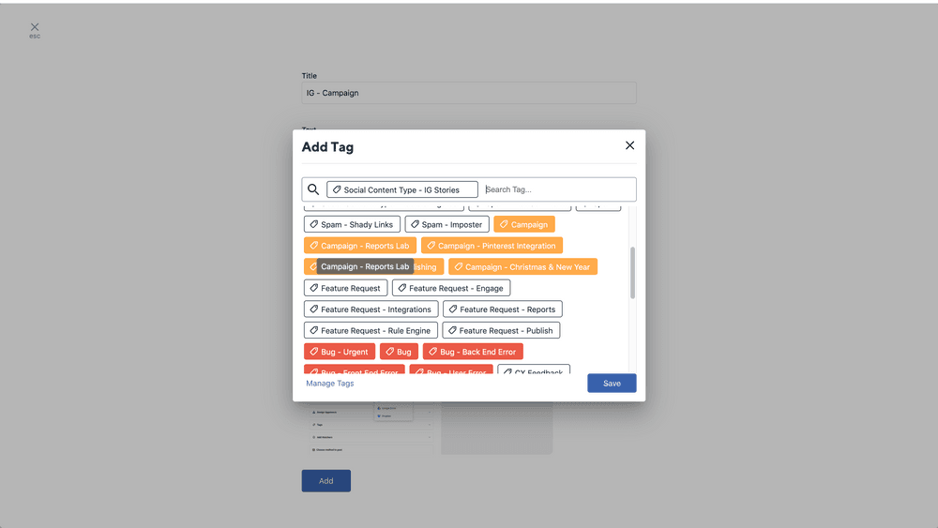Close the Add Tag dialog

629,145
